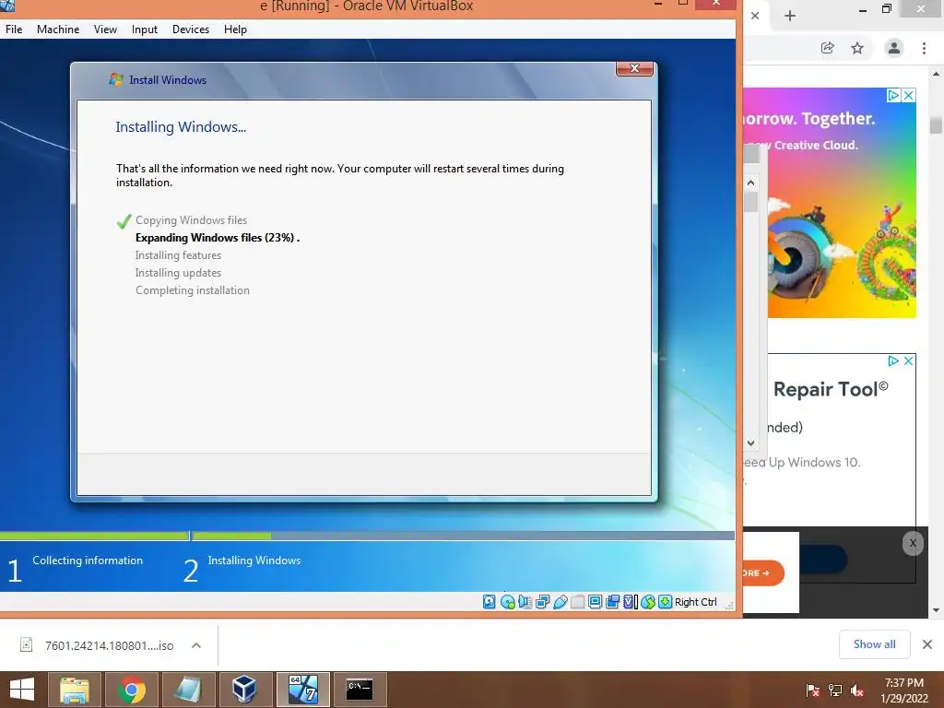This screenshot has width=944, height=708.
Task: Open the Input menu in VirtualBox
Action: click(145, 29)
